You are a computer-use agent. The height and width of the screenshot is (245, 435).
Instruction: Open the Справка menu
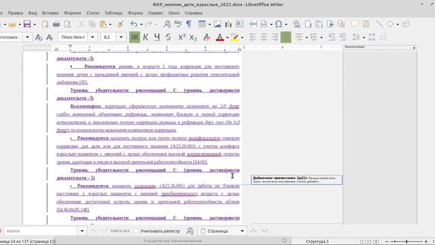[193, 13]
